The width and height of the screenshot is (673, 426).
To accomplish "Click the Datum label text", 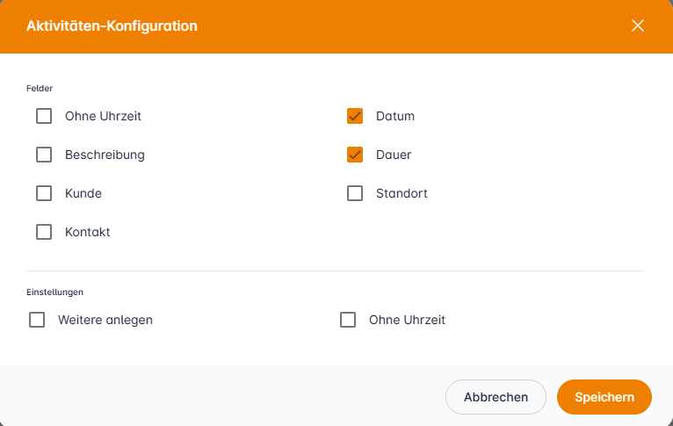I will [x=395, y=116].
